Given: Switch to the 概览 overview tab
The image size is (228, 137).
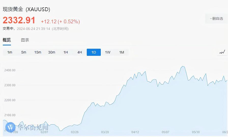Looking at the screenshot, I should [7, 40].
